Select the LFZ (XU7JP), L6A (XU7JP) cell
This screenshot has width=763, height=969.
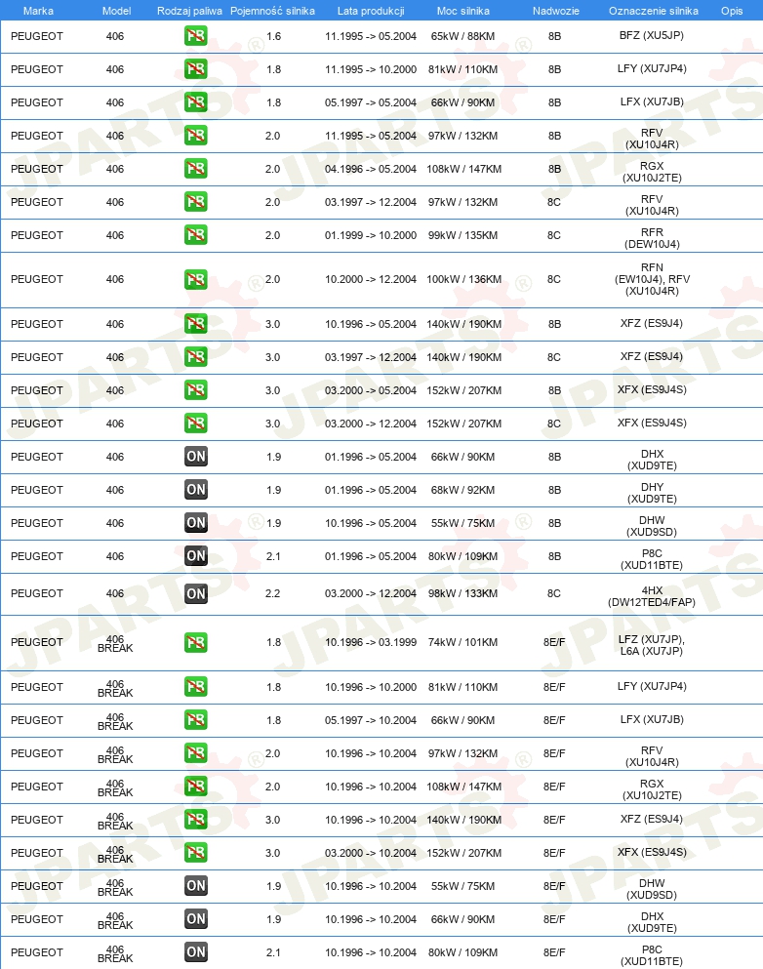[652, 645]
